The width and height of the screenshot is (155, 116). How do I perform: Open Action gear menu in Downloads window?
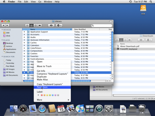click(x=149, y=40)
